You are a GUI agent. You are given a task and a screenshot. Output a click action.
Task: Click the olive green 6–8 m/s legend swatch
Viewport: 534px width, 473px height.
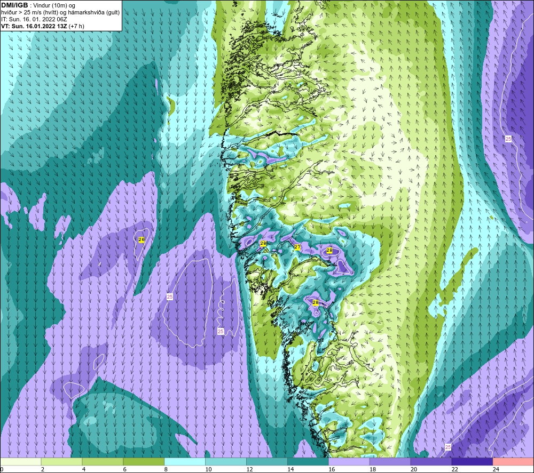pos(144,461)
